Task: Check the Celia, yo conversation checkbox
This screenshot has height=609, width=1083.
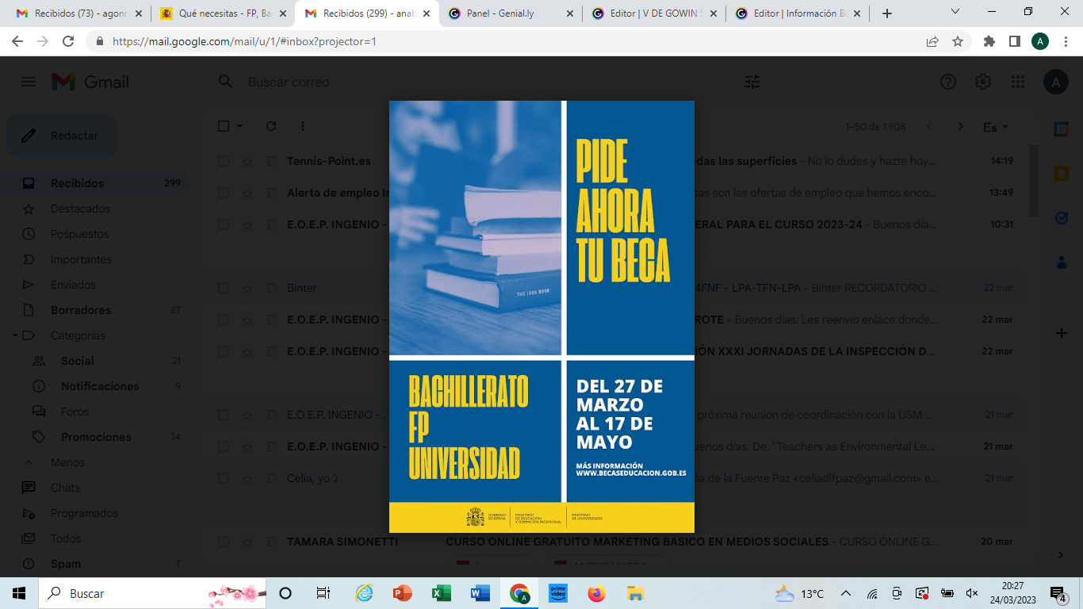Action: pos(224,478)
